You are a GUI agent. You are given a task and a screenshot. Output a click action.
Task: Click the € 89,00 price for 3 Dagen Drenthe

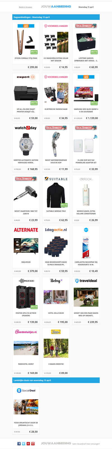[x=64, y=373]
